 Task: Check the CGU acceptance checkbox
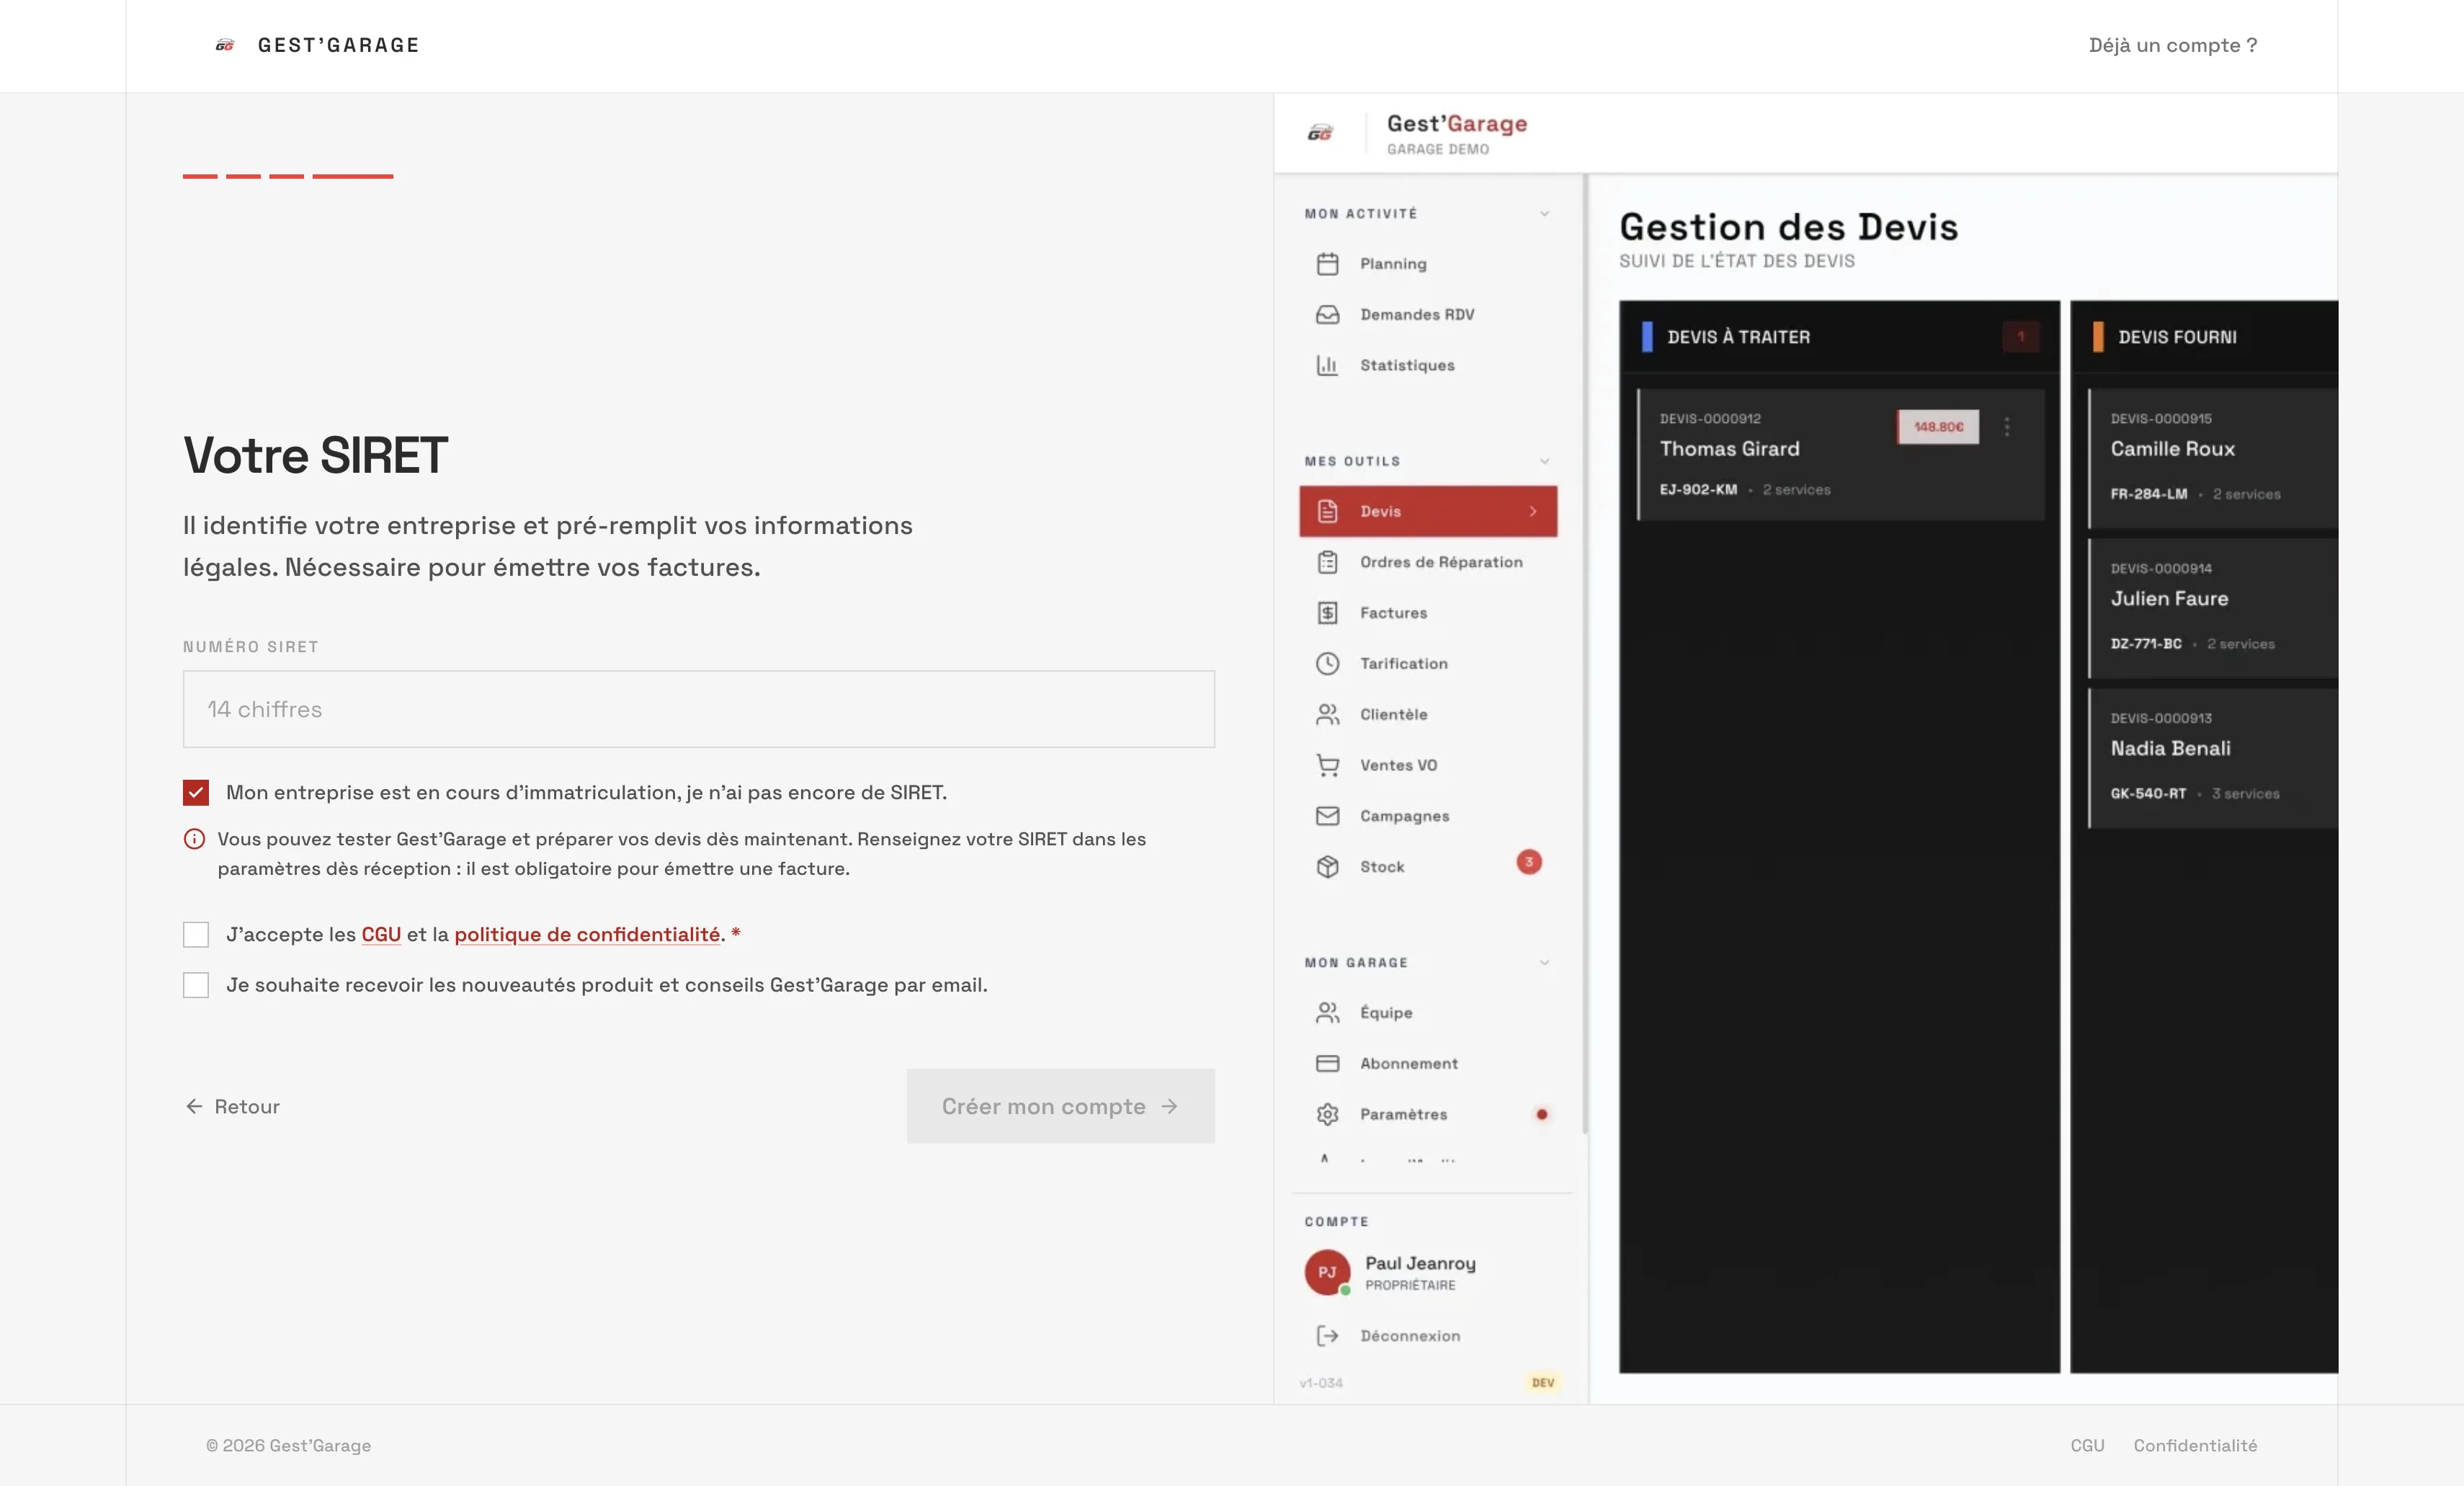196,935
